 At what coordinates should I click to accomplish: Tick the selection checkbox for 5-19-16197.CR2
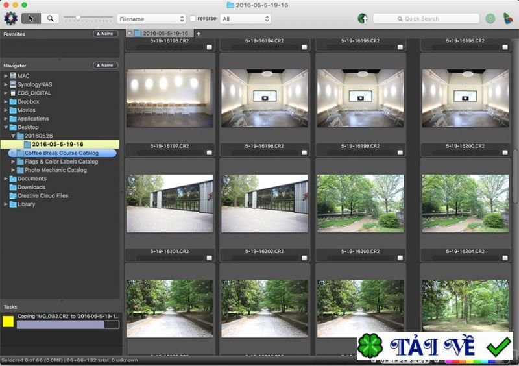(209, 152)
